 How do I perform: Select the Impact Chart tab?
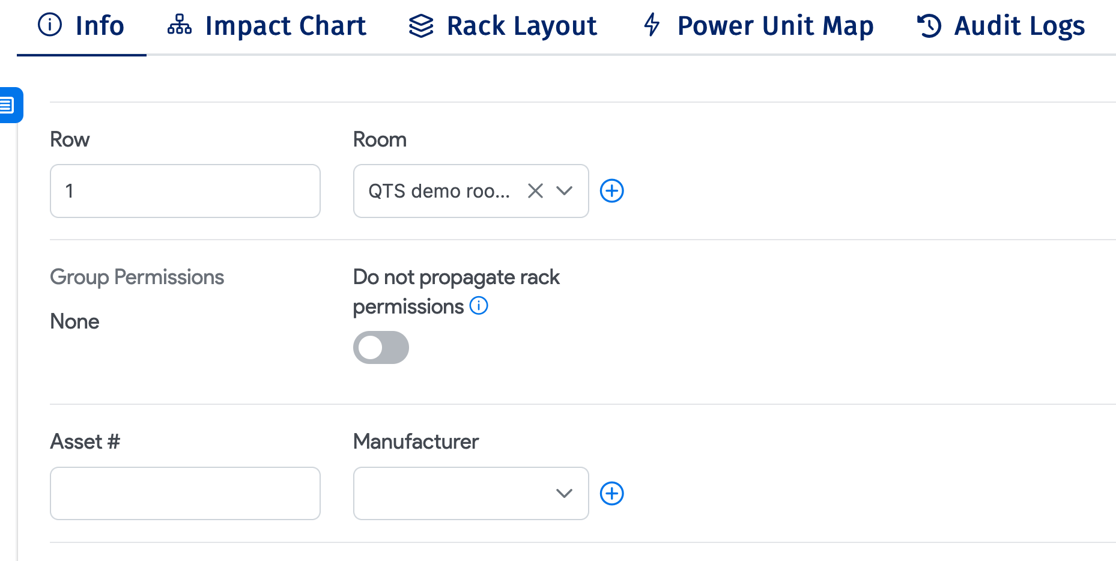(285, 25)
